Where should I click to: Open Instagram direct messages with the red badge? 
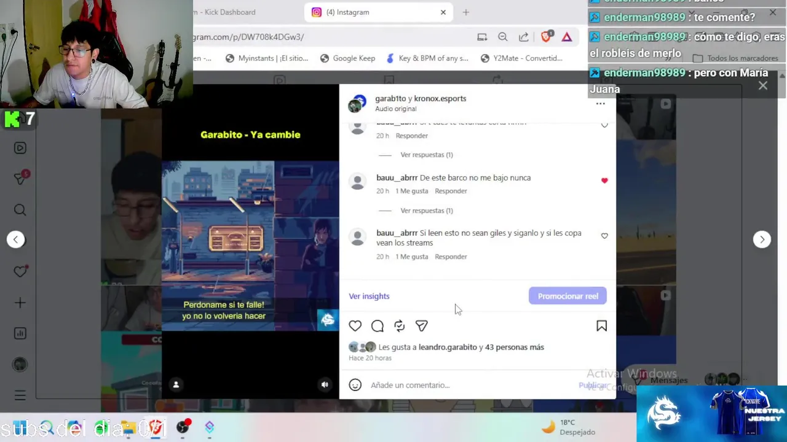click(20, 178)
